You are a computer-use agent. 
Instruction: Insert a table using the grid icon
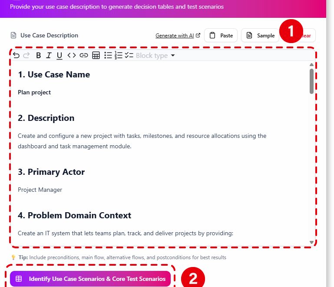[x=96, y=55]
